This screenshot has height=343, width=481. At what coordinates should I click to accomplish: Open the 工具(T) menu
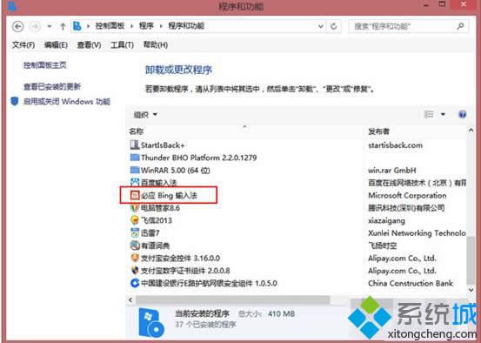122,45
